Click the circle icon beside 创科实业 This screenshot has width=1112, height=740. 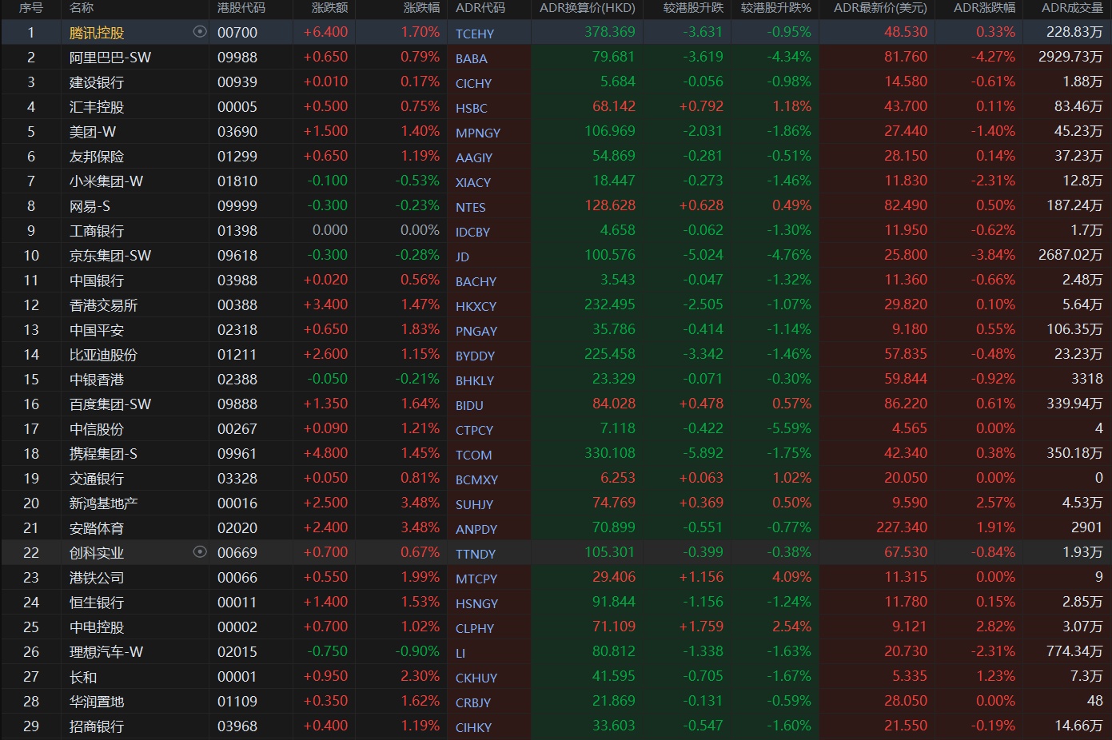coord(200,552)
